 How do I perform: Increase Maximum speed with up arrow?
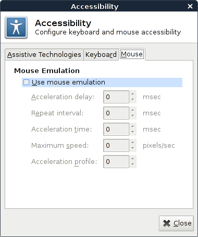133,143
